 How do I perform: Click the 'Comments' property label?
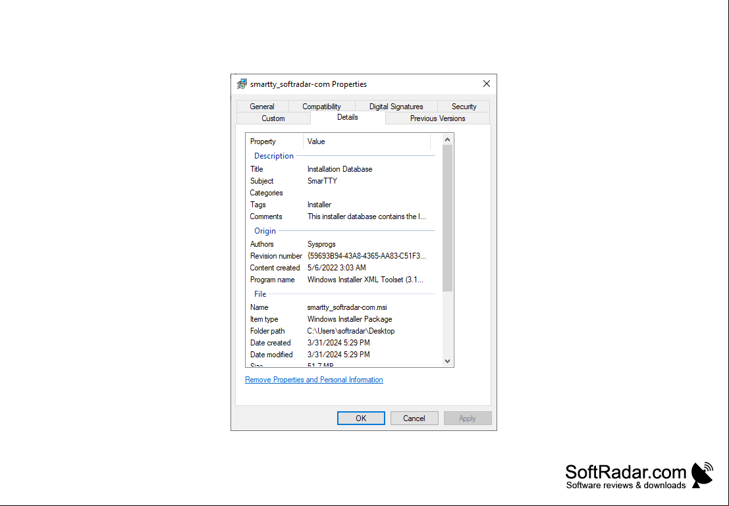pyautogui.click(x=266, y=216)
